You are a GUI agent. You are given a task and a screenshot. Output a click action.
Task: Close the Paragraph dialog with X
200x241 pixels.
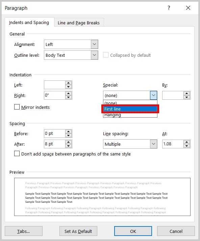coord(188,8)
